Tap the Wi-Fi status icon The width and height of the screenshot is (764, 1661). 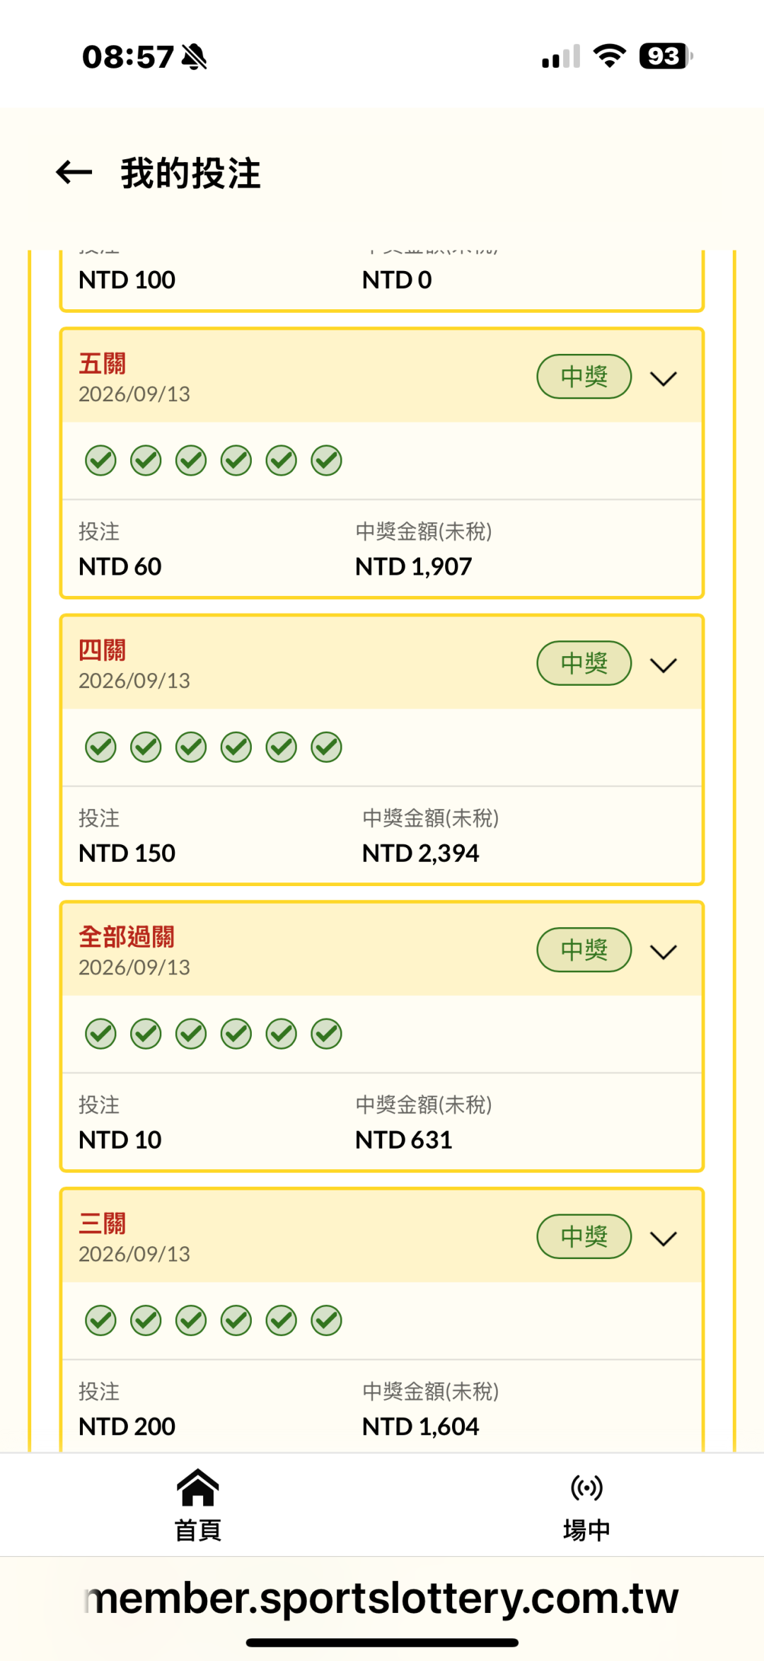pyautogui.click(x=610, y=56)
